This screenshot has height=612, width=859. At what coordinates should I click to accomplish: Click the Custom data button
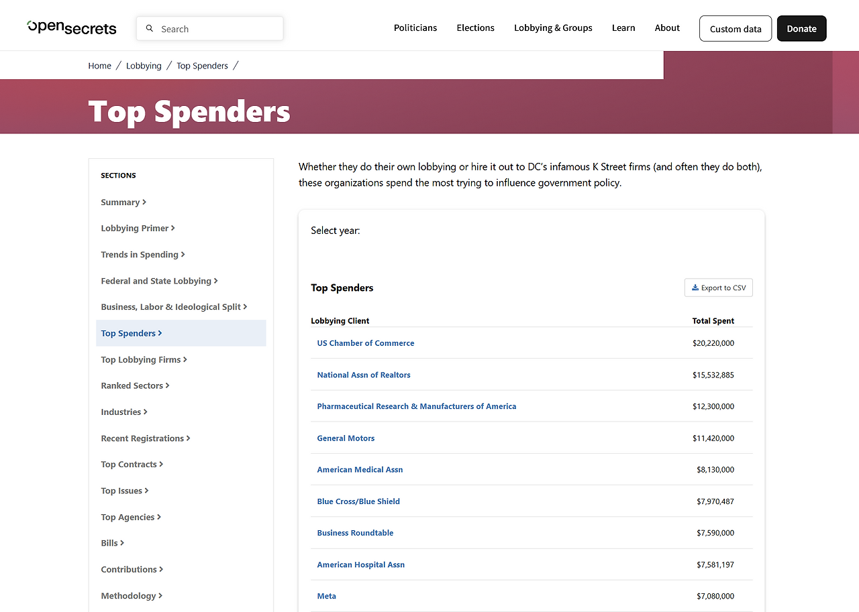coord(736,29)
